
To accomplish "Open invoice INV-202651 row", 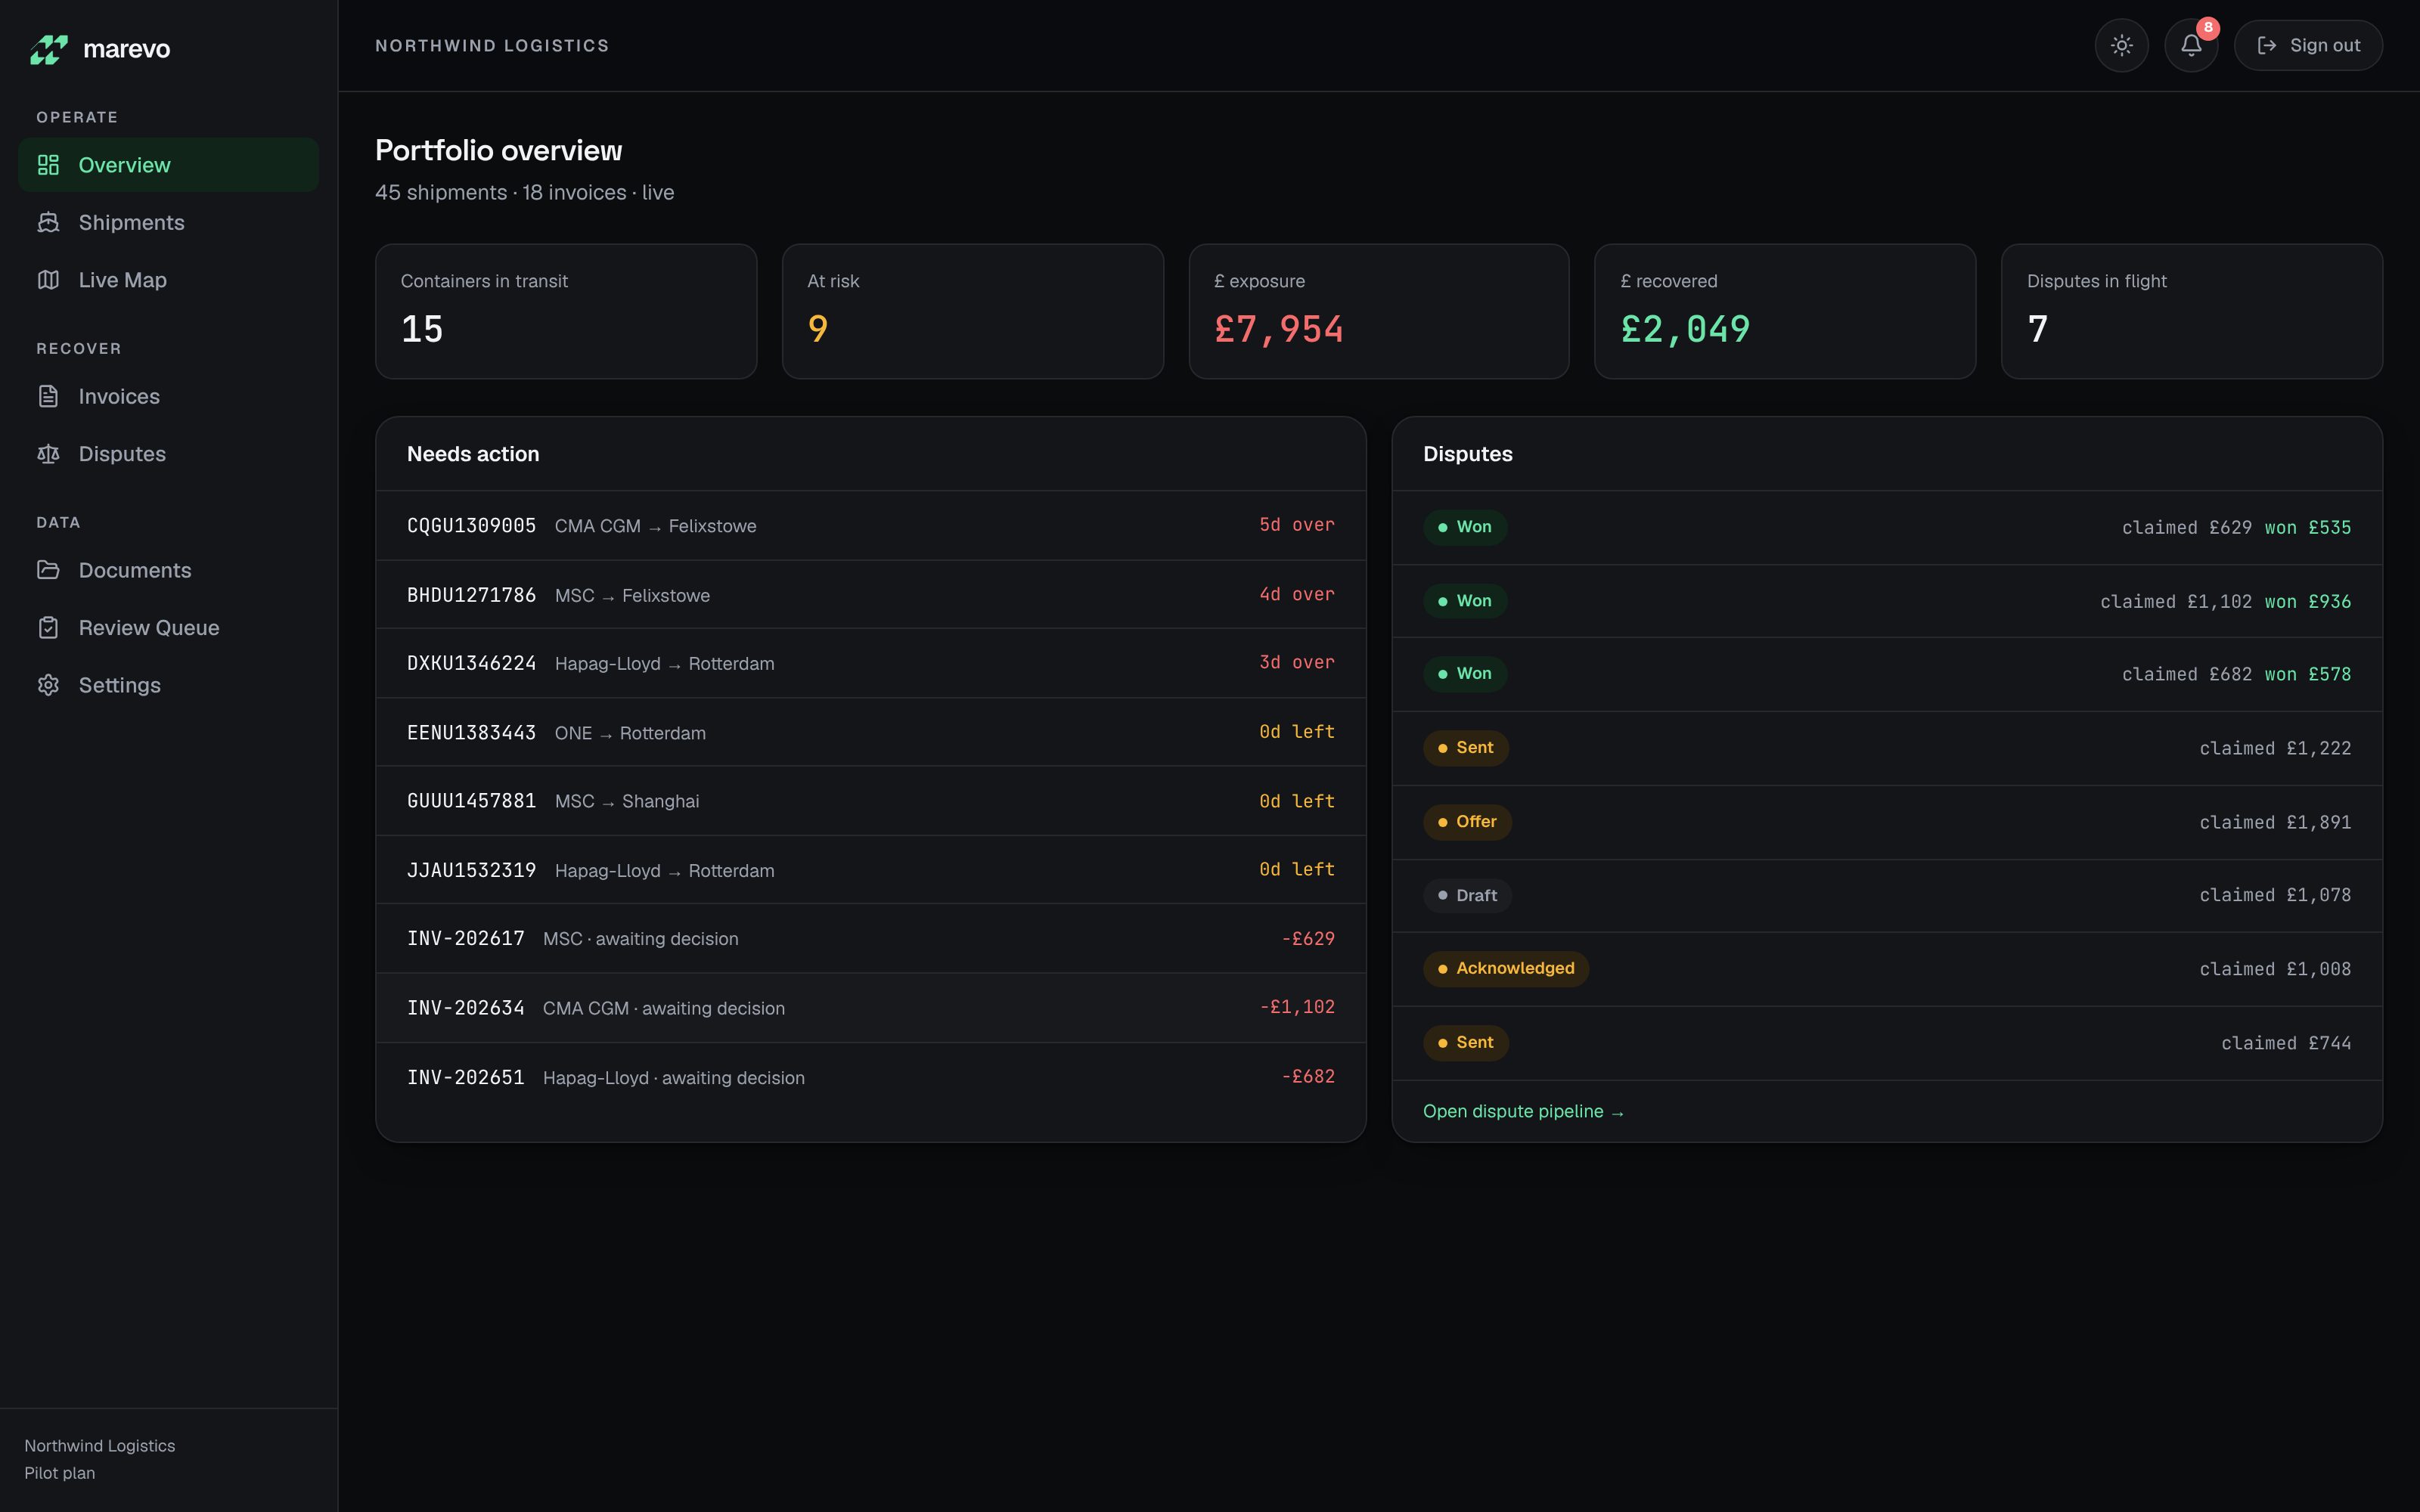I will coord(870,1077).
